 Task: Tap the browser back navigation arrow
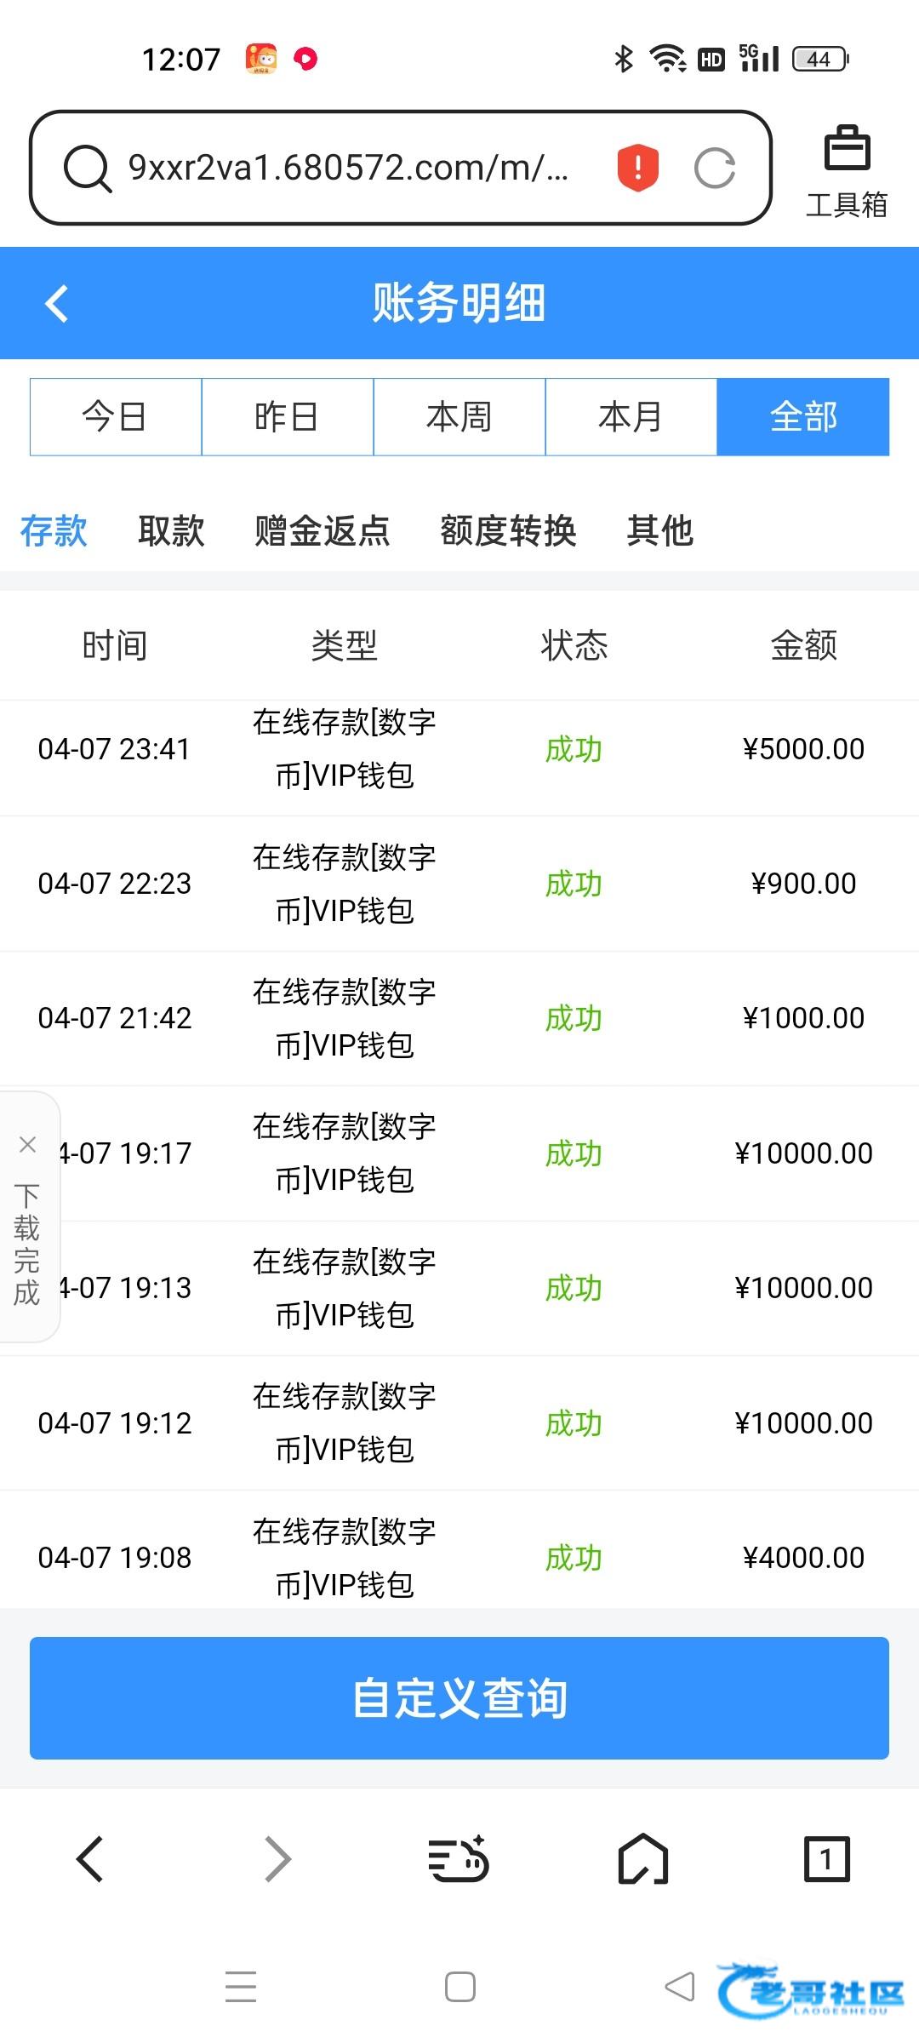(89, 1857)
